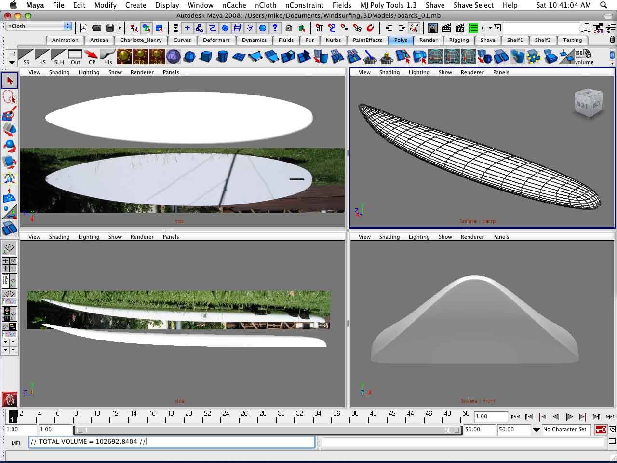The width and height of the screenshot is (617, 463).
Task: Click the polygon cylinder shelf icon
Action: pyautogui.click(x=222, y=57)
